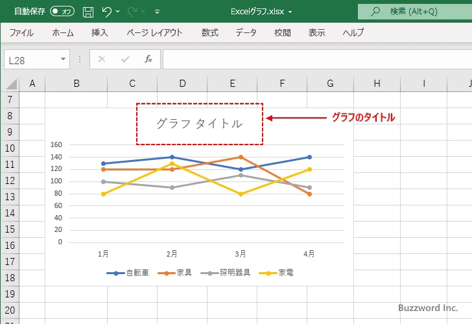Switch to the 挿入 tab

(100, 32)
